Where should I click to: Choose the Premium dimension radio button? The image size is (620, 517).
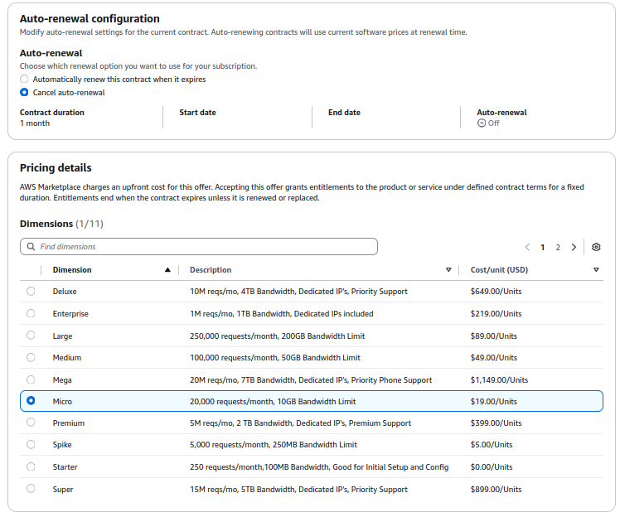click(x=31, y=423)
